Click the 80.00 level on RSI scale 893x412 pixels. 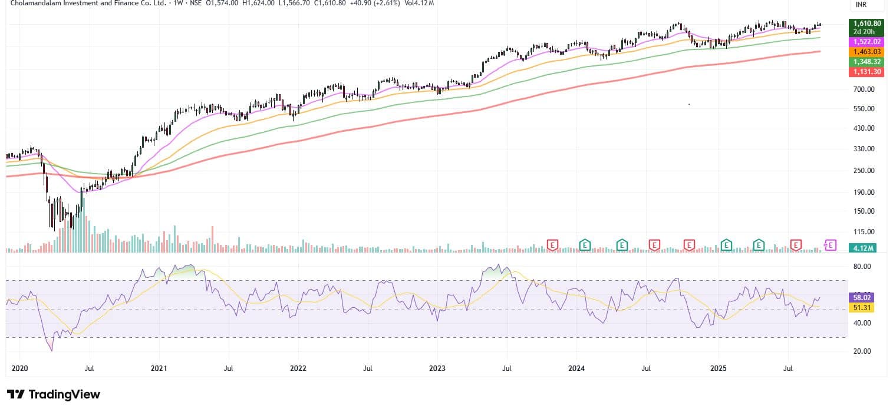(x=861, y=267)
